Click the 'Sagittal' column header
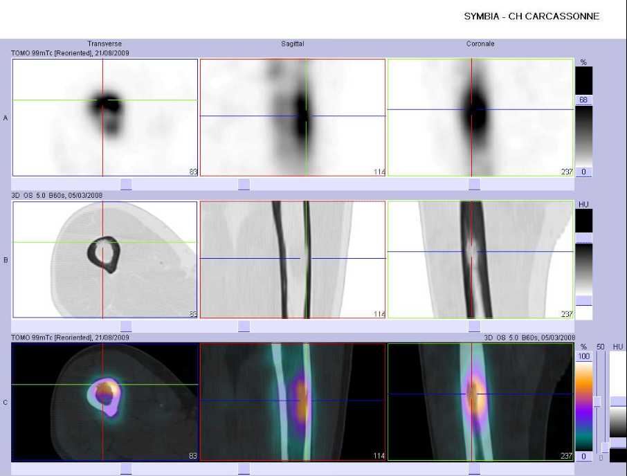The width and height of the screenshot is (627, 476). click(x=292, y=44)
